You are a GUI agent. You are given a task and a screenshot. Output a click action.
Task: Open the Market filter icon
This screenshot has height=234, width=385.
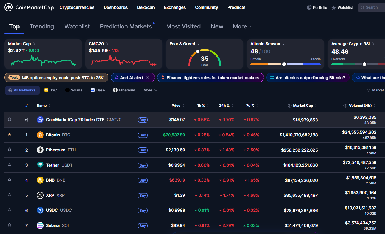pyautogui.click(x=369, y=90)
